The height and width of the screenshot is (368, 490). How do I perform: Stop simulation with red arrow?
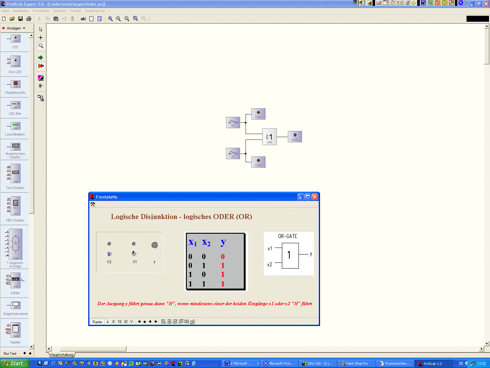41,66
